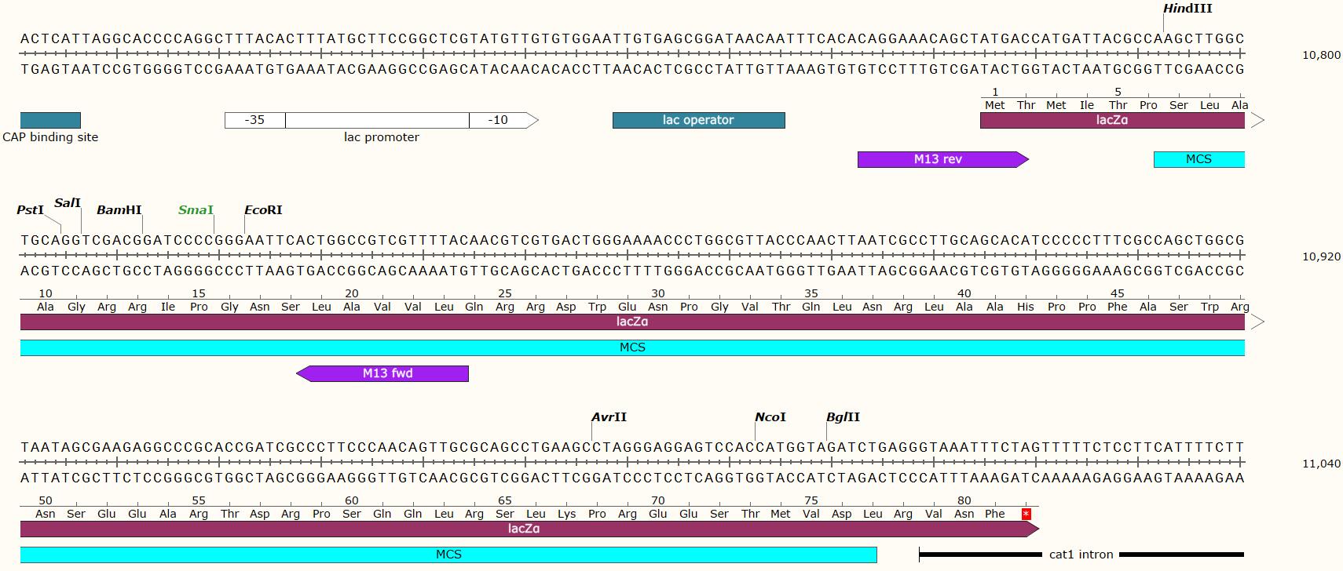Click the AvrII enzyme label
1343x571 pixels.
609,417
